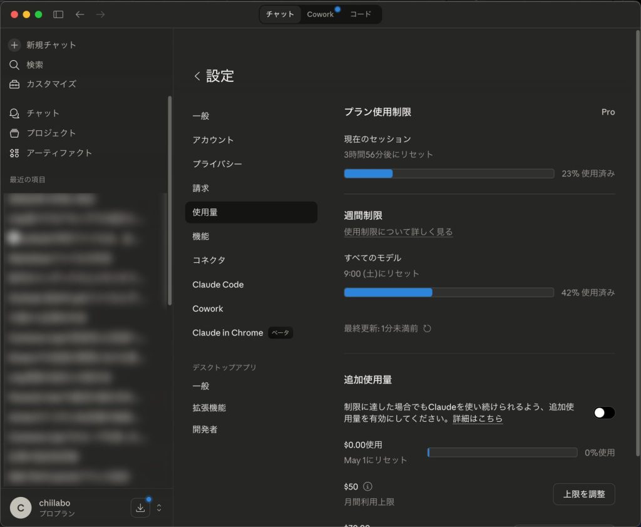Click the 0%使用 text
Viewport: 641px width, 527px height.
599,452
